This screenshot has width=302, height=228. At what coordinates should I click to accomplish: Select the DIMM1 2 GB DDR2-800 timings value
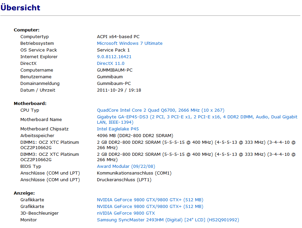coord(196,145)
